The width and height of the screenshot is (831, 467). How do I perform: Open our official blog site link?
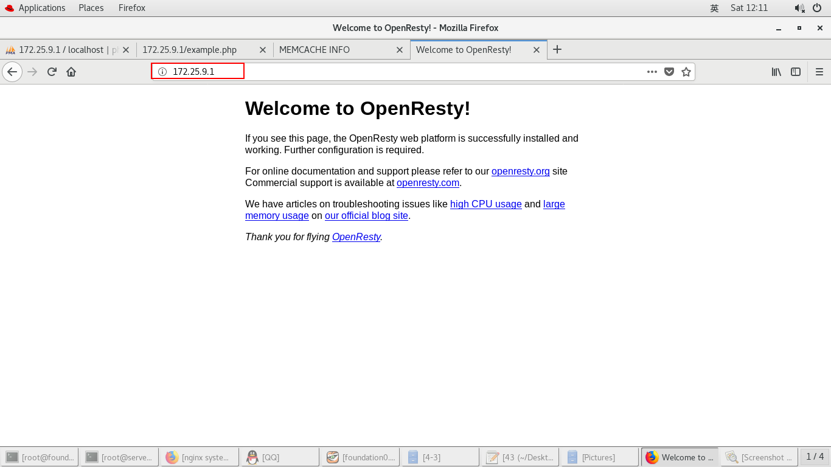pyautogui.click(x=366, y=216)
